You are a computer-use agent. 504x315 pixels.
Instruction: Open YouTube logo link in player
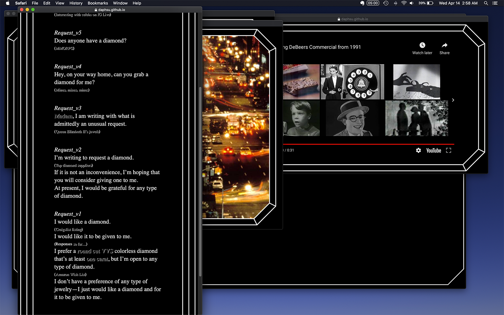pos(433,150)
